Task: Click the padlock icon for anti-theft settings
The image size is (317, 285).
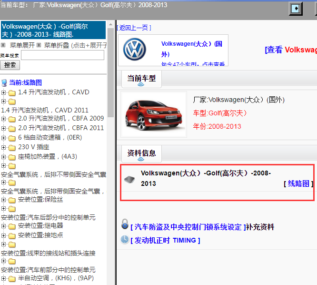Action: pos(125,224)
